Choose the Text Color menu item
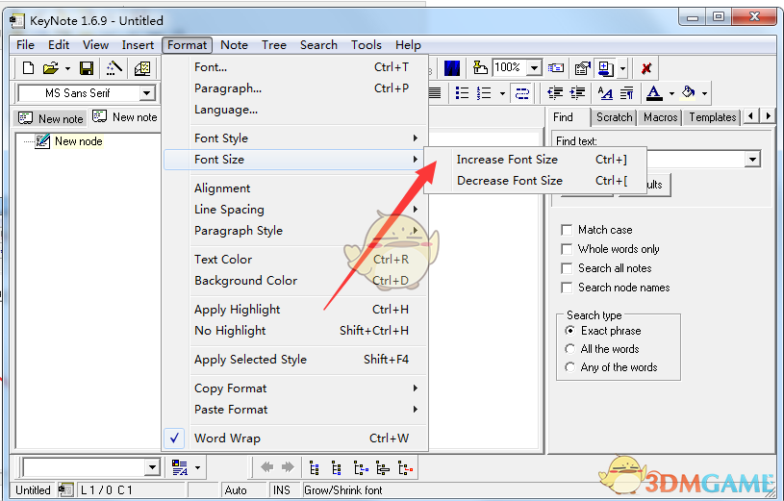Viewport: 784px width, 501px height. point(296,260)
